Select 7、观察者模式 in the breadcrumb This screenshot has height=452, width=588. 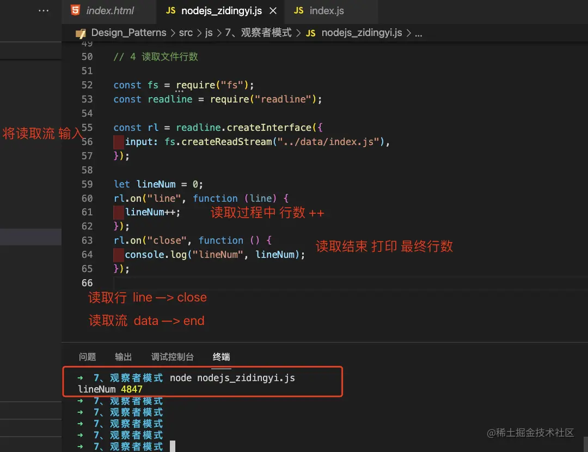(258, 33)
